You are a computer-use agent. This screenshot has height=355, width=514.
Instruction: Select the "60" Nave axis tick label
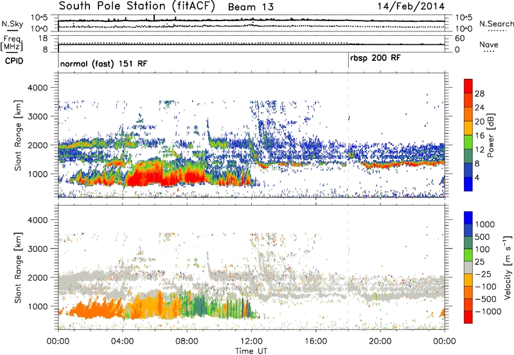click(459, 38)
